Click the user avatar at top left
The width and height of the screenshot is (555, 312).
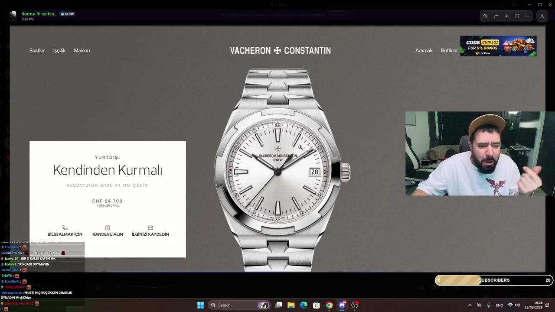pos(13,16)
